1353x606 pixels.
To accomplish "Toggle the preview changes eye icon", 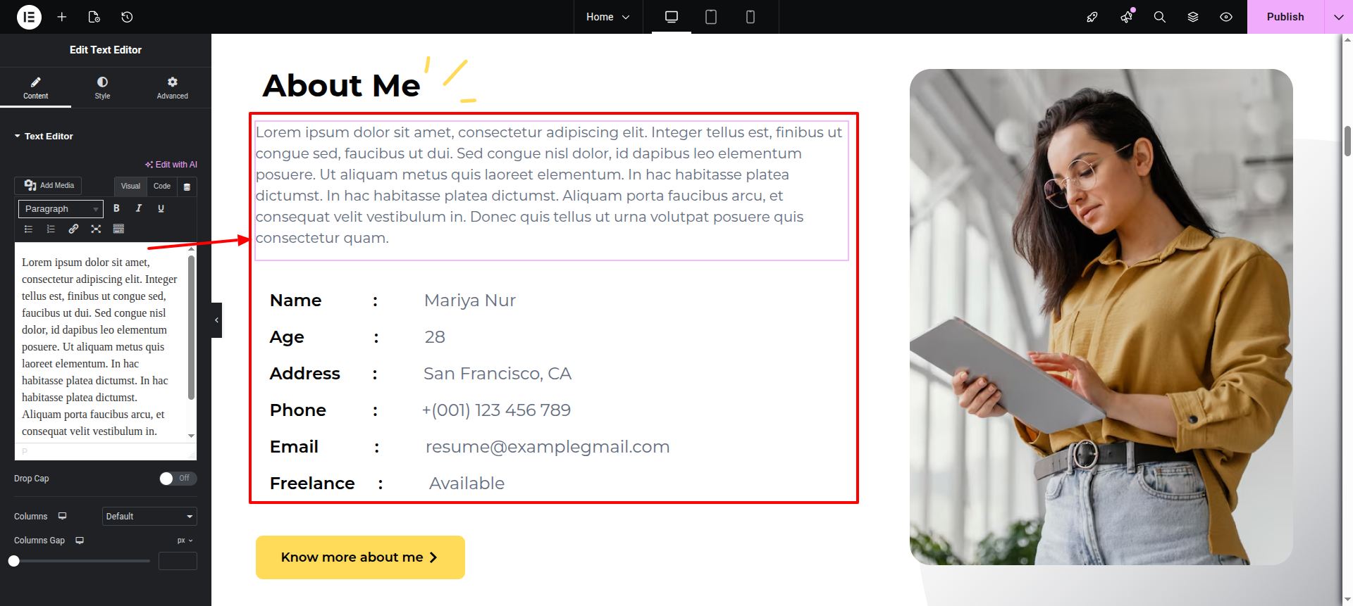I will point(1226,17).
